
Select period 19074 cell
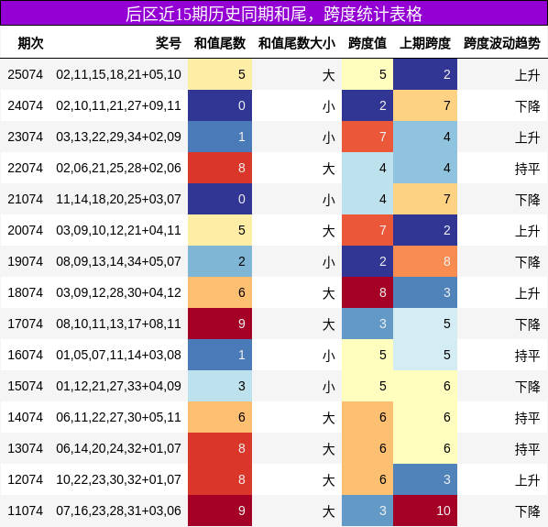(x=25, y=261)
